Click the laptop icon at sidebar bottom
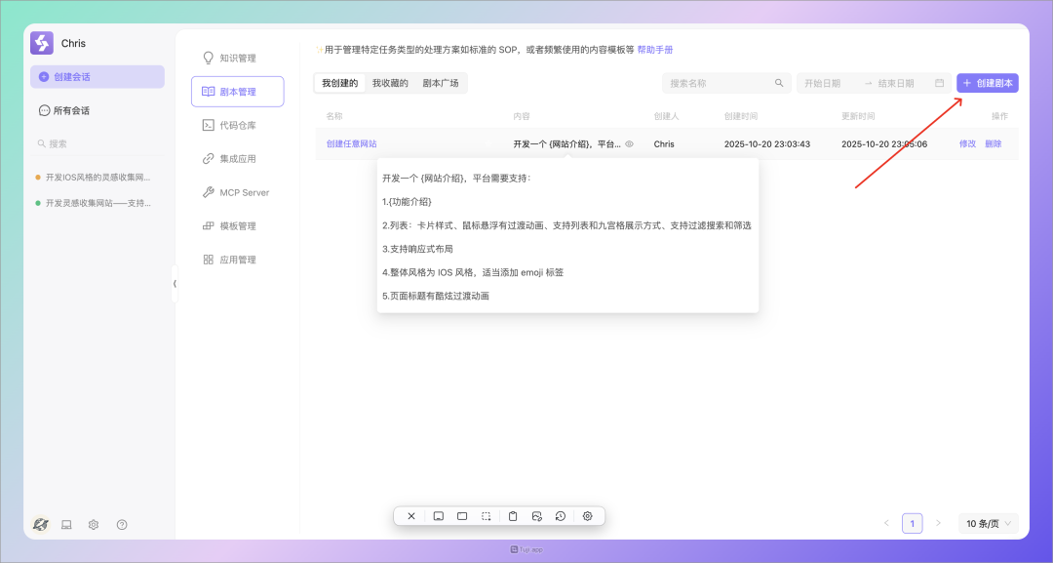 tap(67, 524)
